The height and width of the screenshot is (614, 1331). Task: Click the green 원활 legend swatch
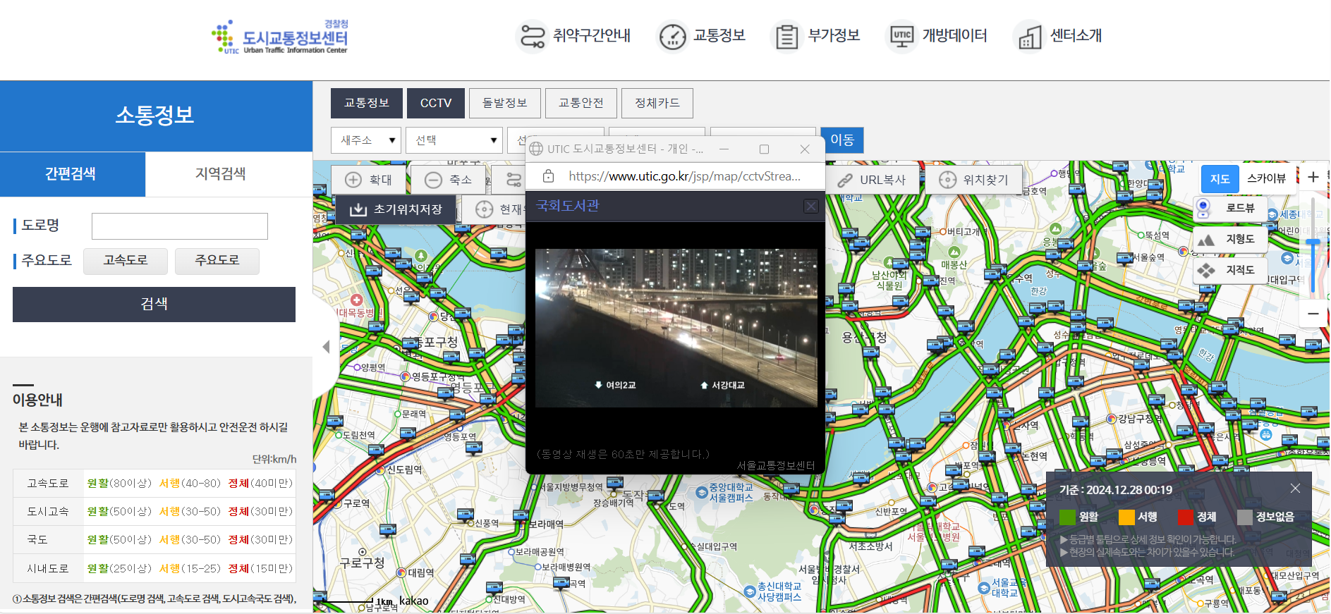coord(1067,517)
